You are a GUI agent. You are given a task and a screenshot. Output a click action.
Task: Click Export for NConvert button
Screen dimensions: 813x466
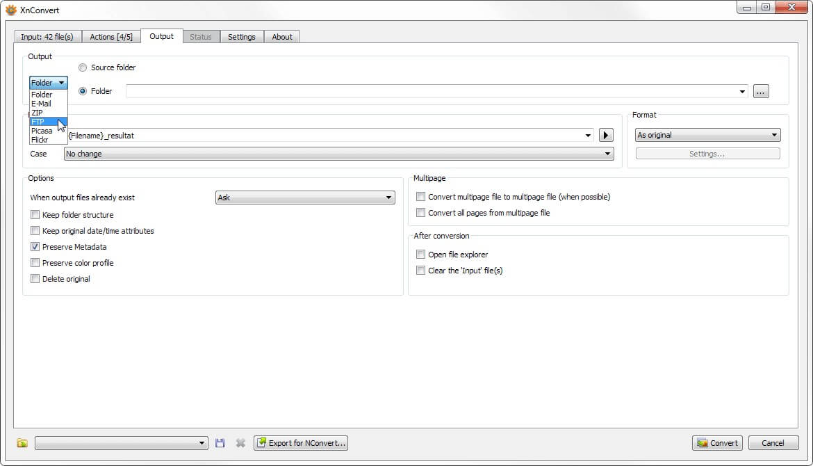(300, 442)
